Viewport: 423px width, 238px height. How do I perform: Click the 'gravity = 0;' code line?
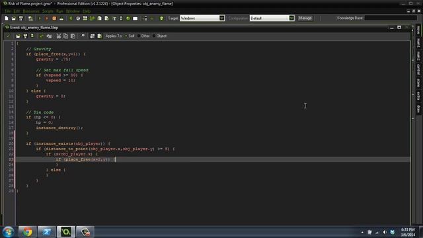50,96
